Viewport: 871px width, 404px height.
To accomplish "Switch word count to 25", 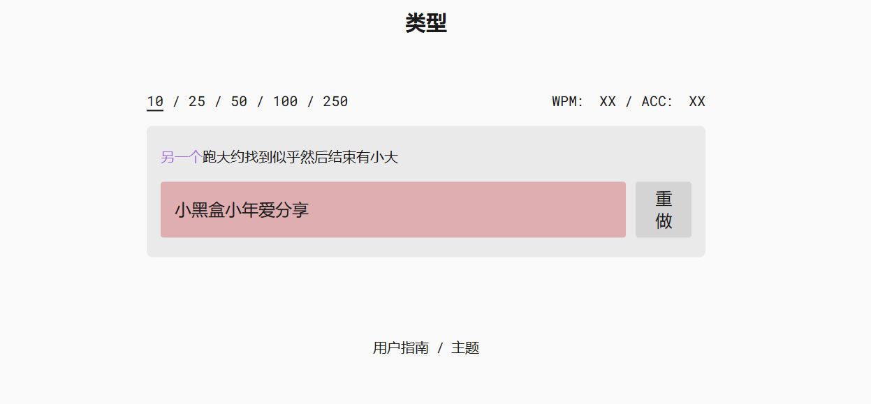I will pos(197,101).
